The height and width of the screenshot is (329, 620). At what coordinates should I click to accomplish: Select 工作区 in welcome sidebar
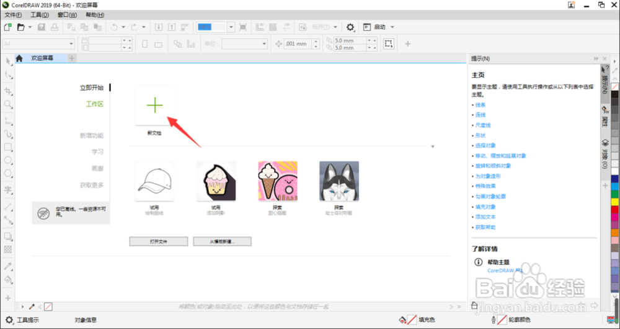click(94, 104)
